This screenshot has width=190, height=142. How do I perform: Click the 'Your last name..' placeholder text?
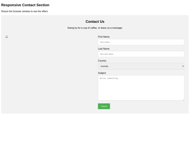click(x=107, y=54)
